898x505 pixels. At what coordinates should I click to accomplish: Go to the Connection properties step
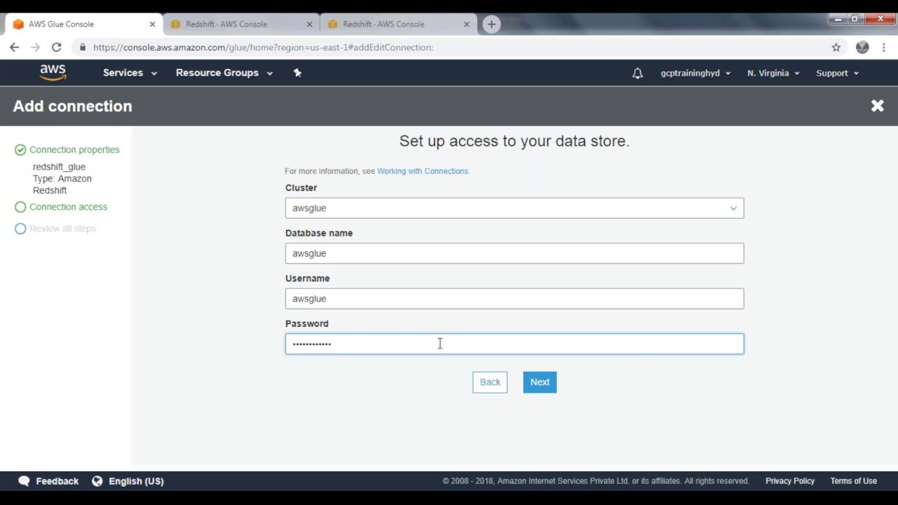[74, 149]
